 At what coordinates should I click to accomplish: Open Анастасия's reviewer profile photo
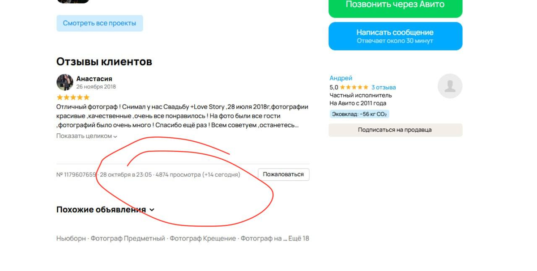pos(65,82)
